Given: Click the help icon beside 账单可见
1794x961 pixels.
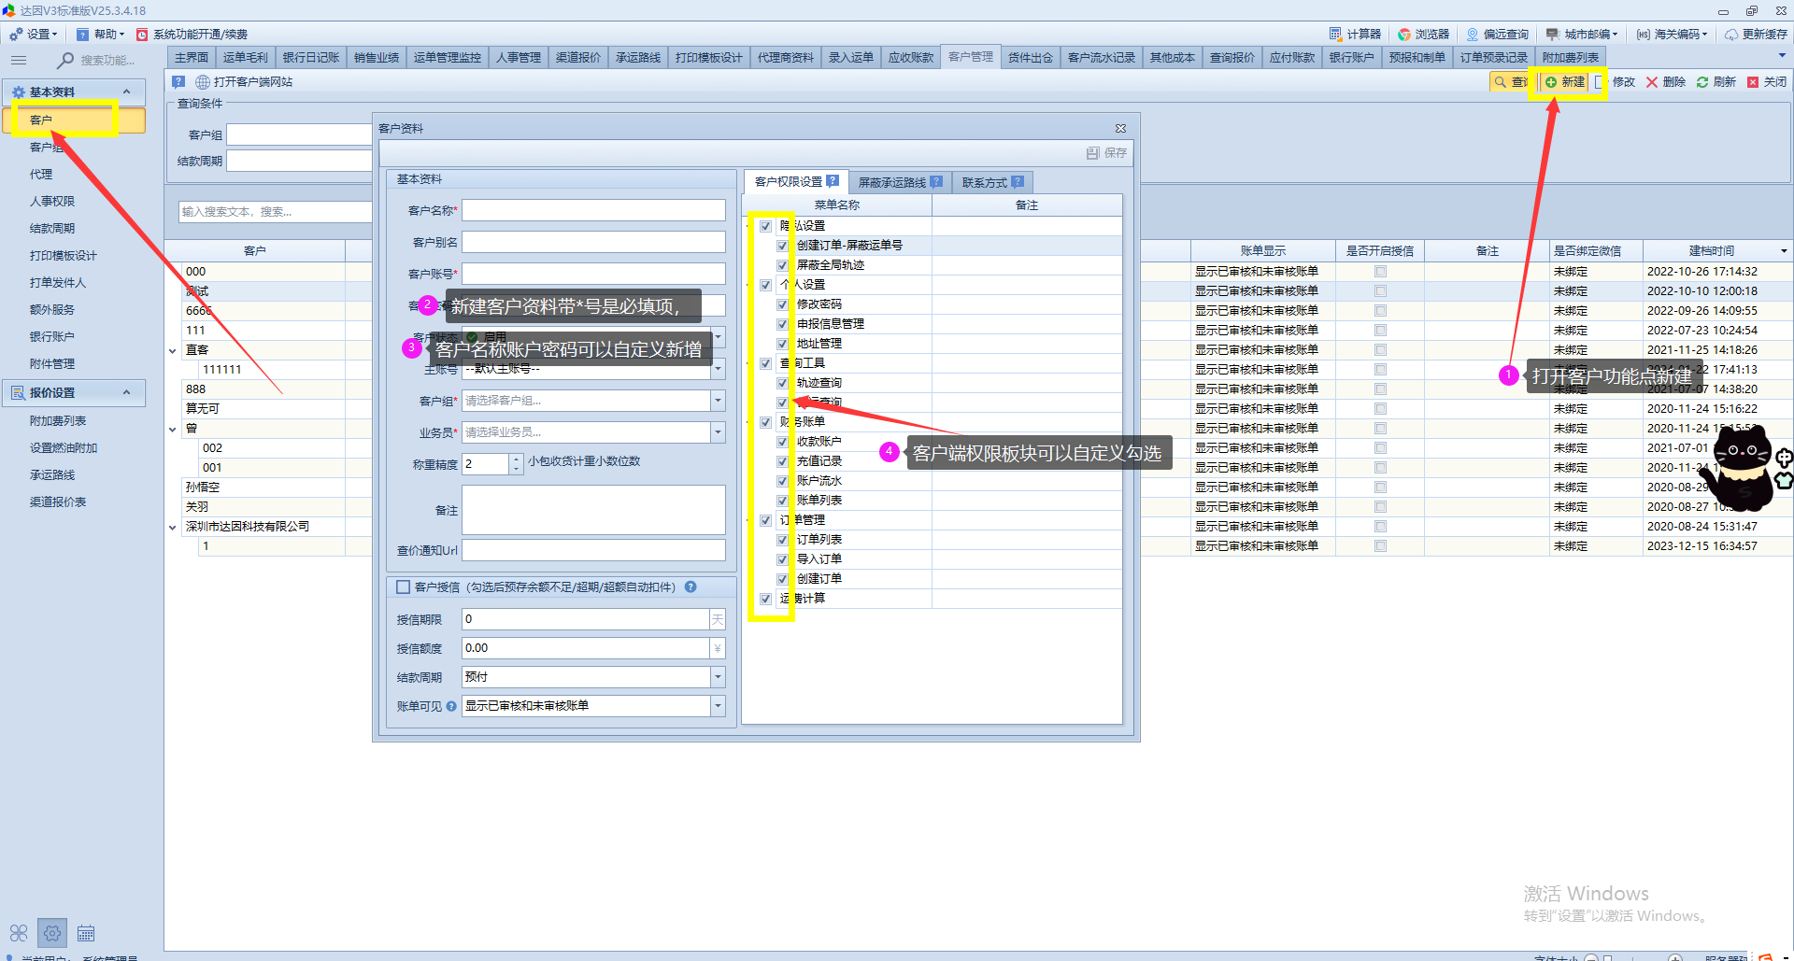Looking at the screenshot, I should point(451,706).
